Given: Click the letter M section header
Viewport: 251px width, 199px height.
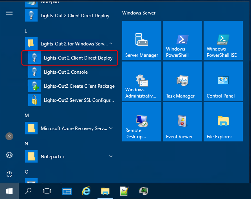Looking at the screenshot, I should (27, 116).
